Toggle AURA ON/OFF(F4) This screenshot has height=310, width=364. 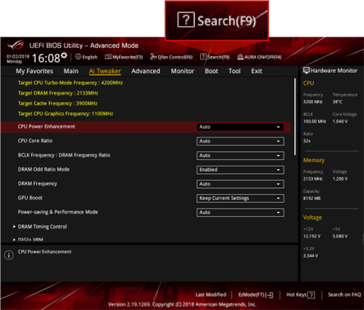259,57
